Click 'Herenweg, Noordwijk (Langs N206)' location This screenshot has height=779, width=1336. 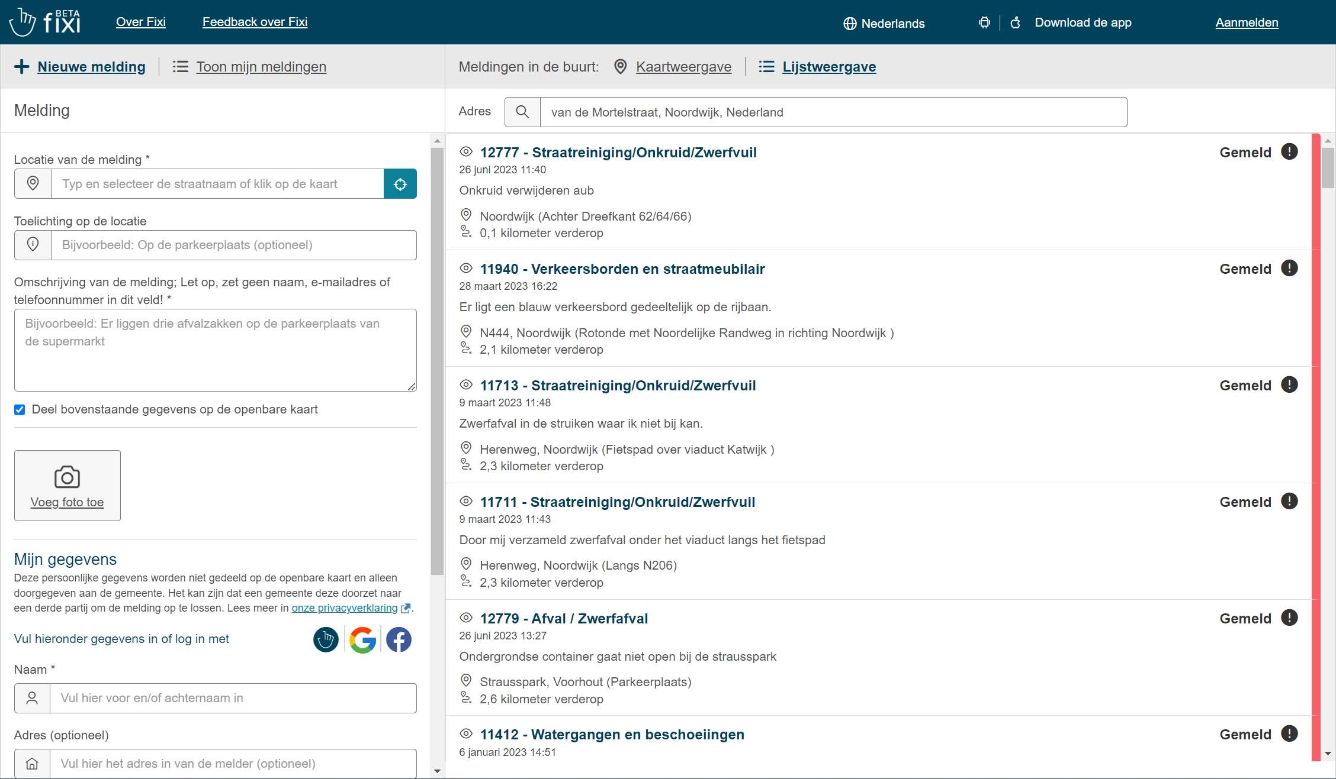tap(579, 565)
